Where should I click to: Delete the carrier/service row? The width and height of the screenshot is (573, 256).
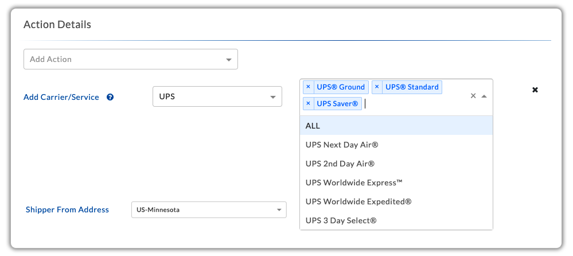pyautogui.click(x=535, y=90)
